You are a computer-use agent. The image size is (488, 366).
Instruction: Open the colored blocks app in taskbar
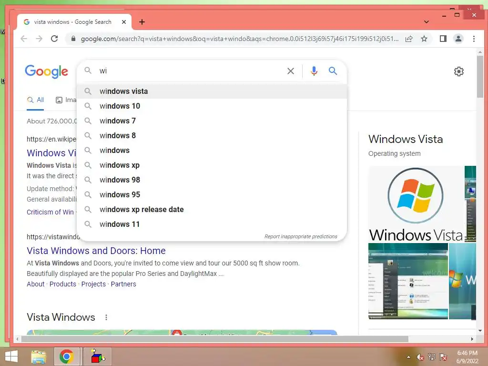click(x=97, y=356)
